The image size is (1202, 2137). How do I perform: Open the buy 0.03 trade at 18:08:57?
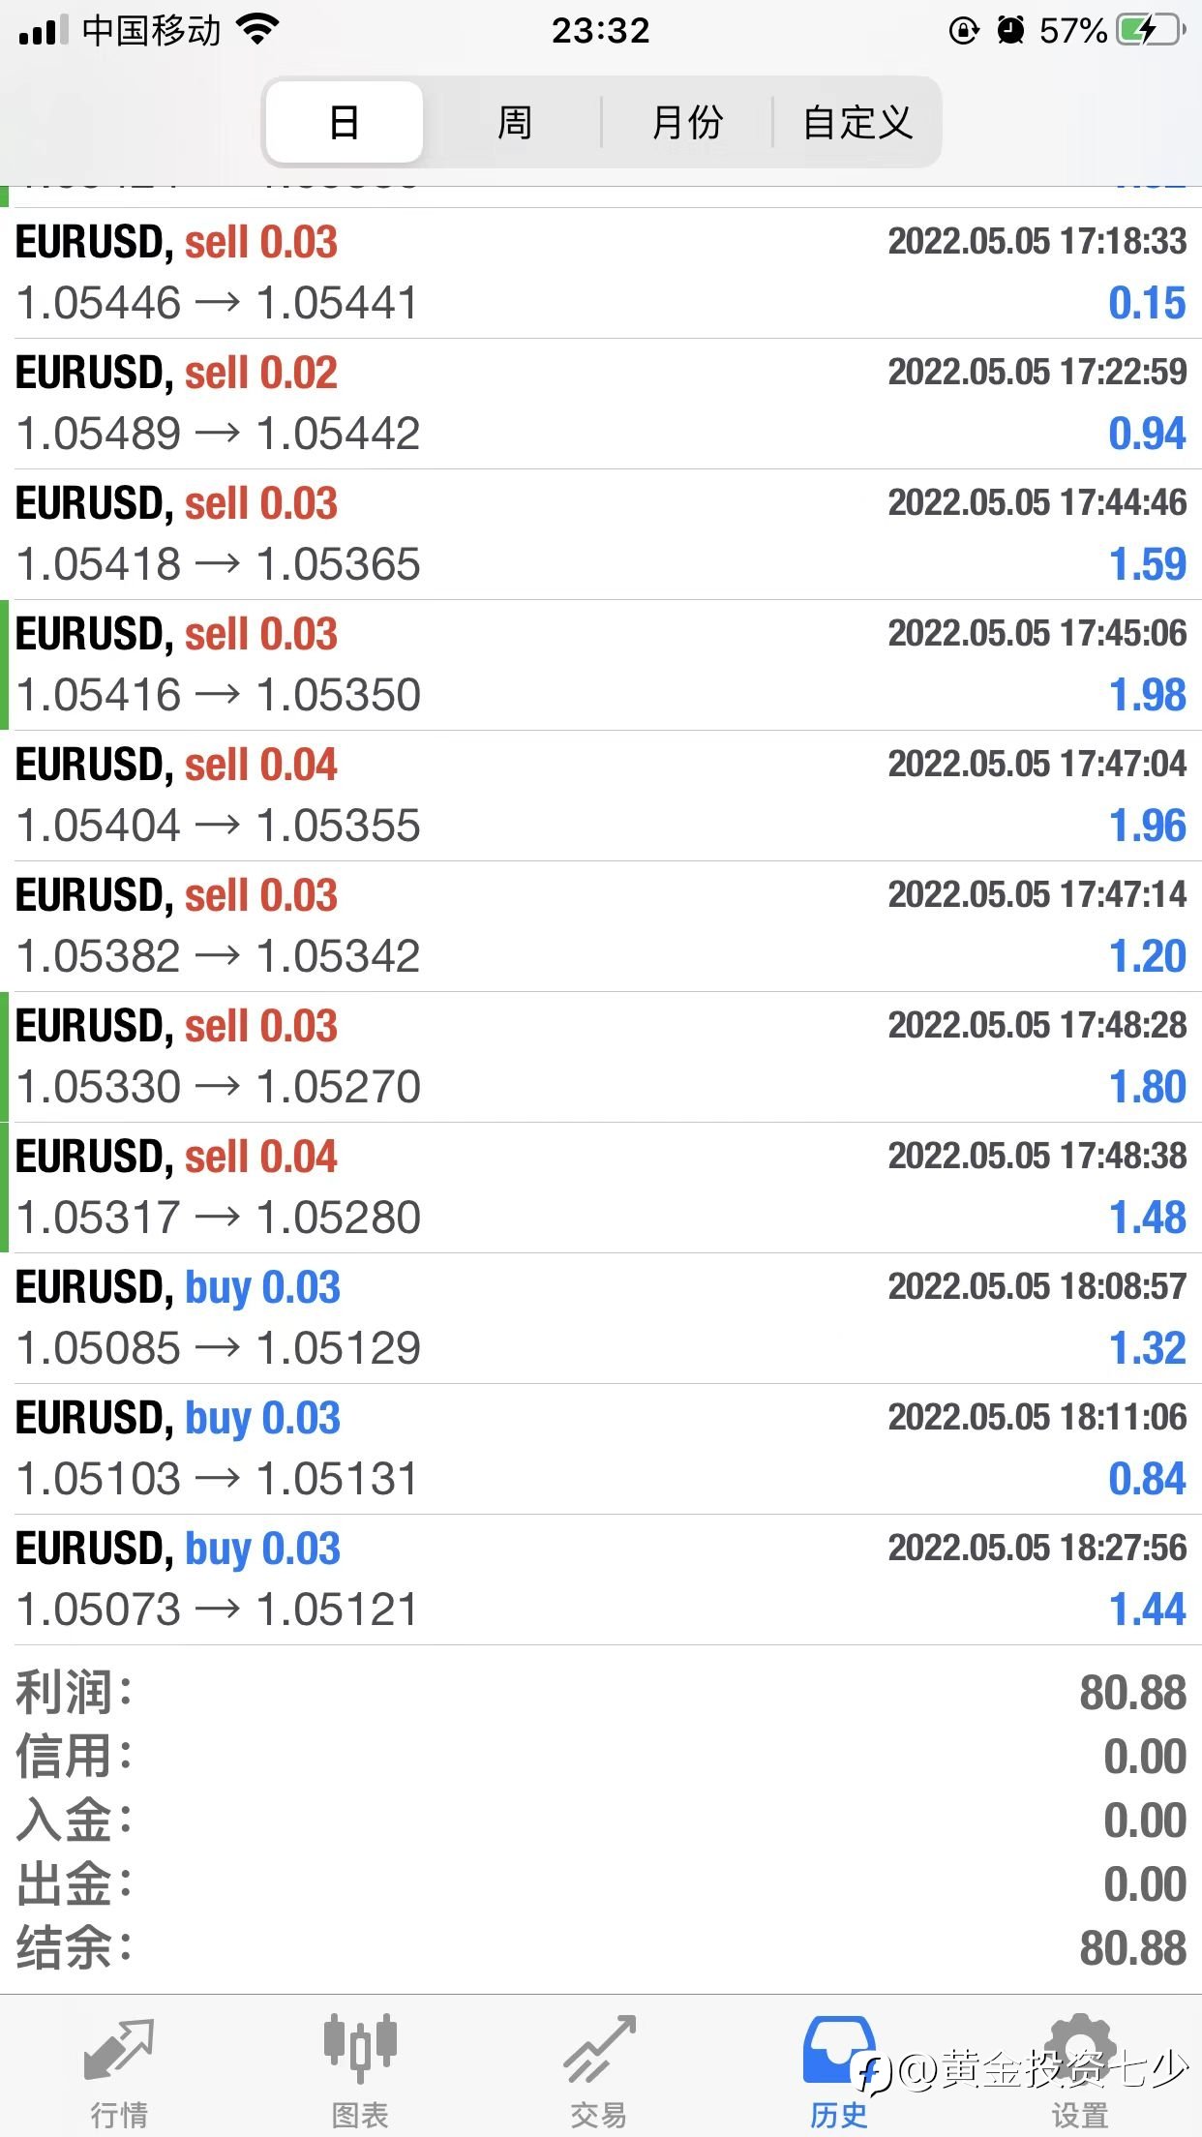601,1318
